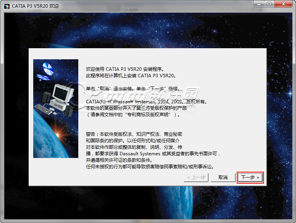Click the copyright line CATIA(R), (C)Dassault Systemes

147,102
